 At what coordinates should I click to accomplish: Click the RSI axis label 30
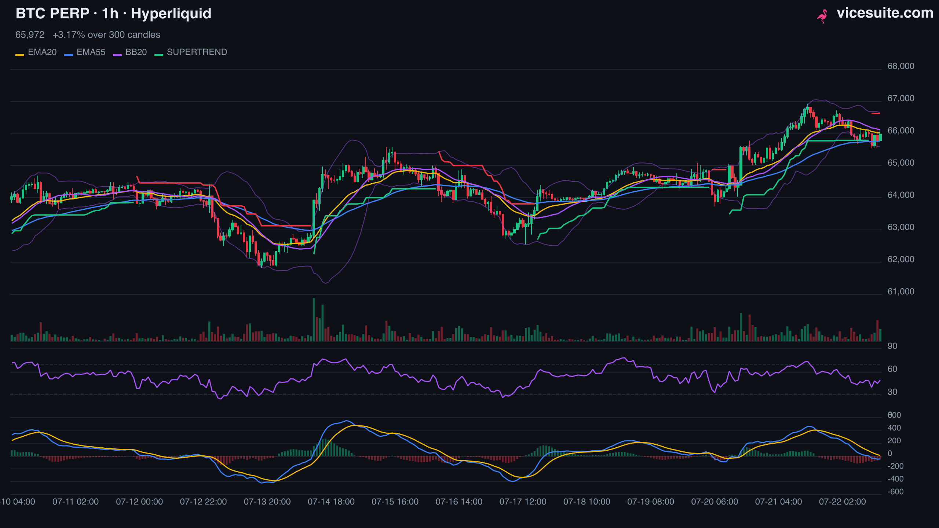[x=892, y=392]
